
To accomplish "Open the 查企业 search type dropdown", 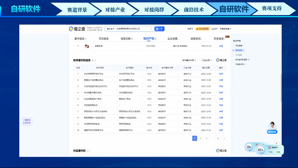I will pos(110,29).
